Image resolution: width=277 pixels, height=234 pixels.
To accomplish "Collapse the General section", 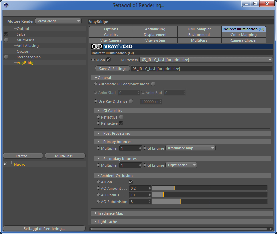I will [96, 78].
